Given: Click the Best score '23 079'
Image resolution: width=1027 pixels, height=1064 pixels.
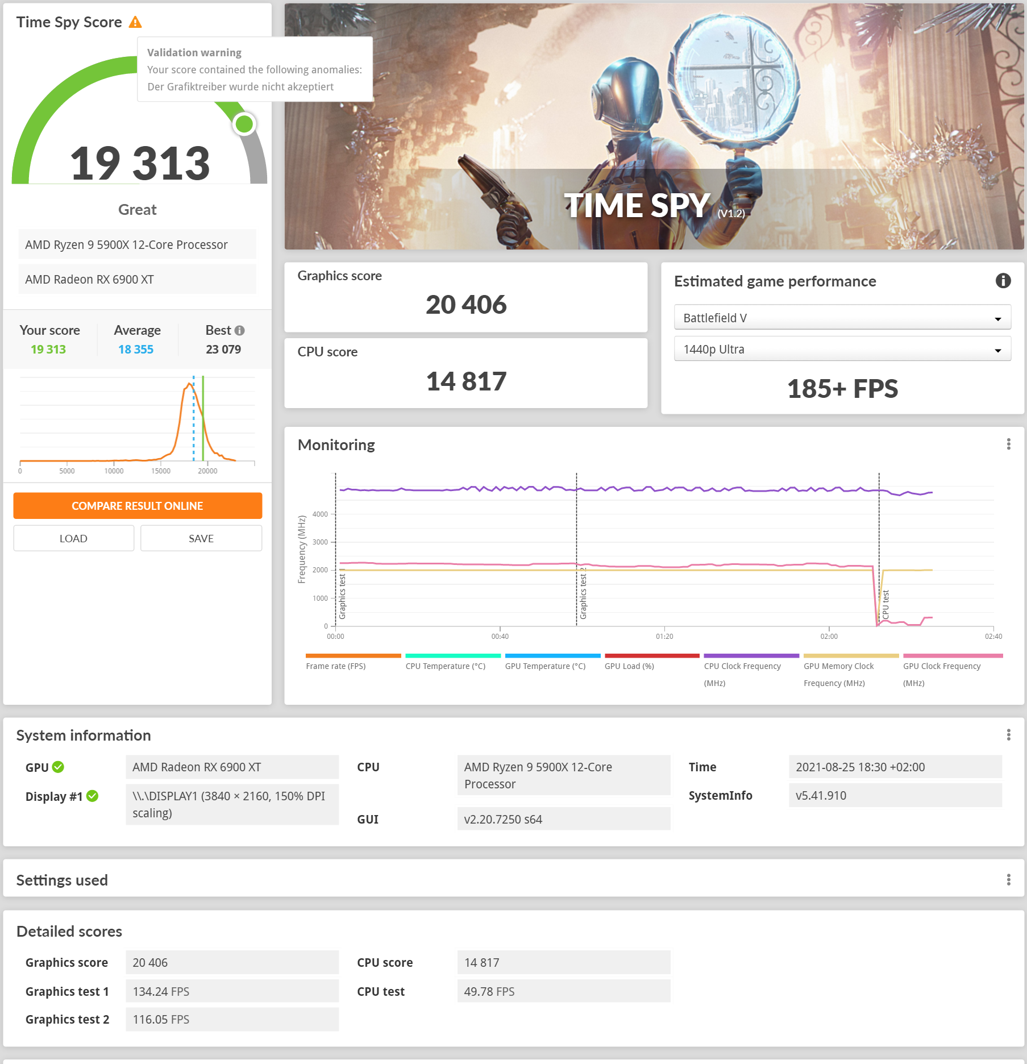Looking at the screenshot, I should (223, 349).
